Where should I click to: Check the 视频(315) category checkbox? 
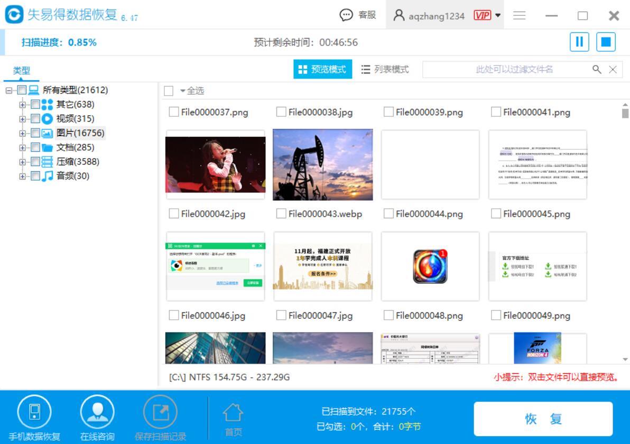coord(35,118)
